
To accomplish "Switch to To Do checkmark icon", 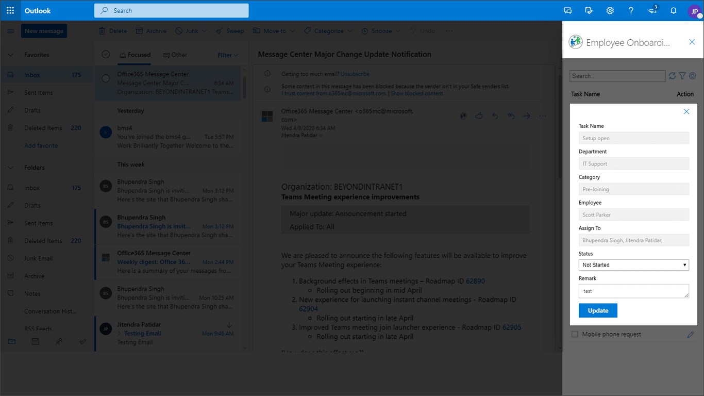I will coord(82,341).
